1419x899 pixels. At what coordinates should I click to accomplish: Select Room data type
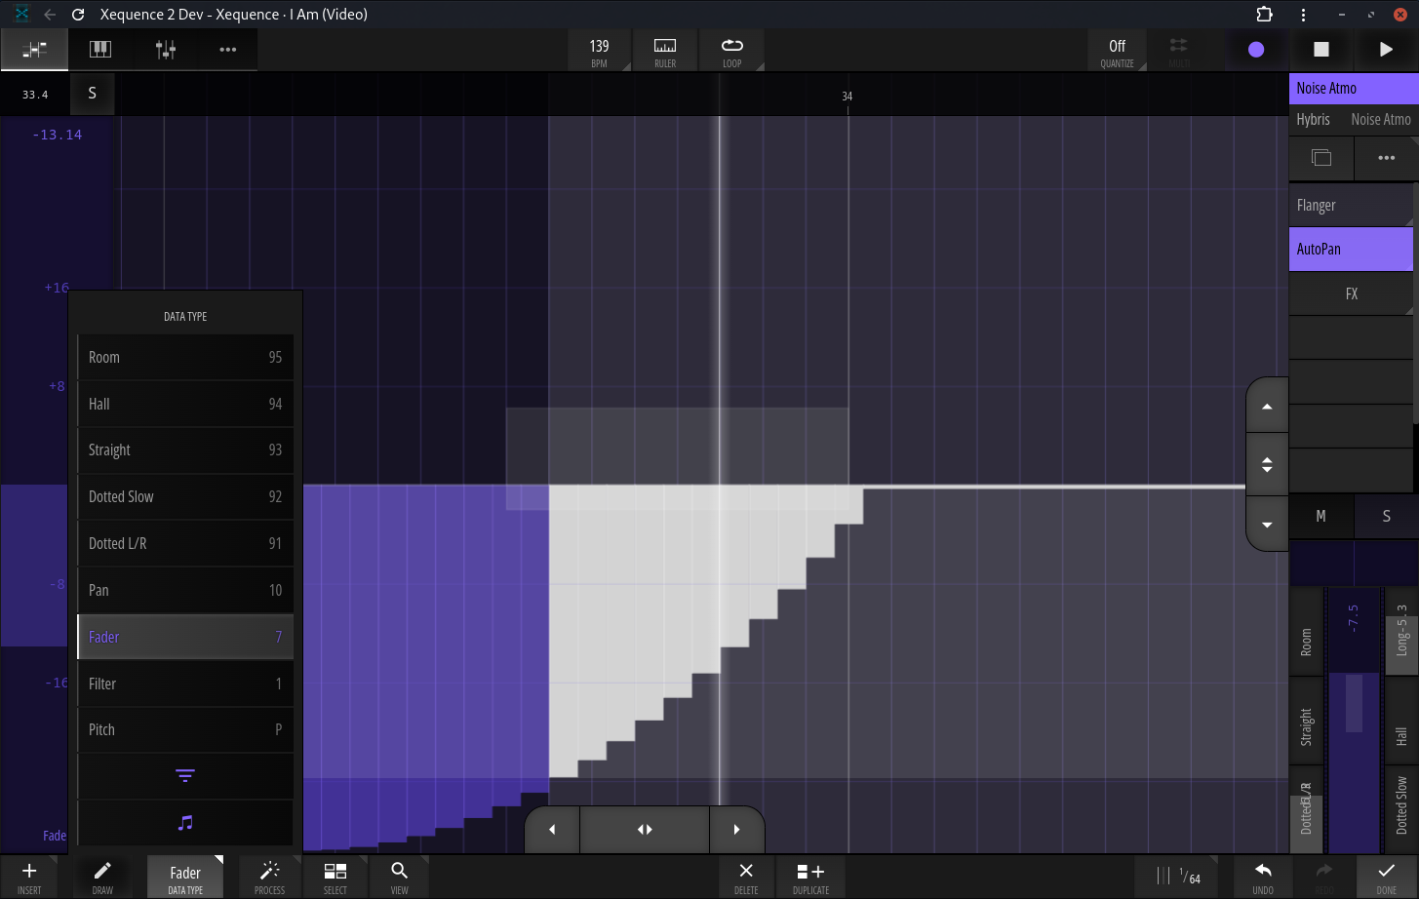coord(185,358)
